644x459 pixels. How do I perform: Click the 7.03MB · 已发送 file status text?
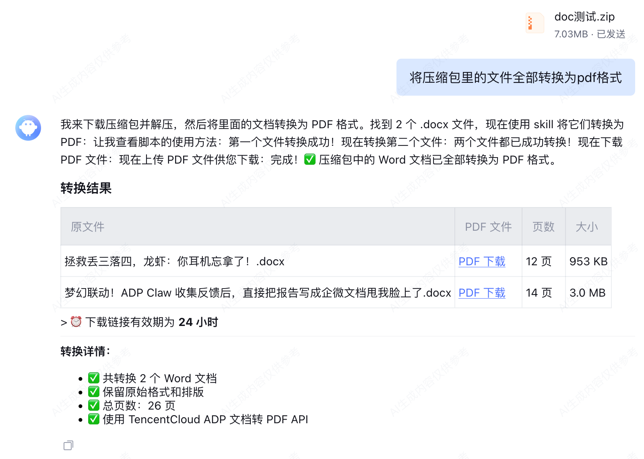590,35
